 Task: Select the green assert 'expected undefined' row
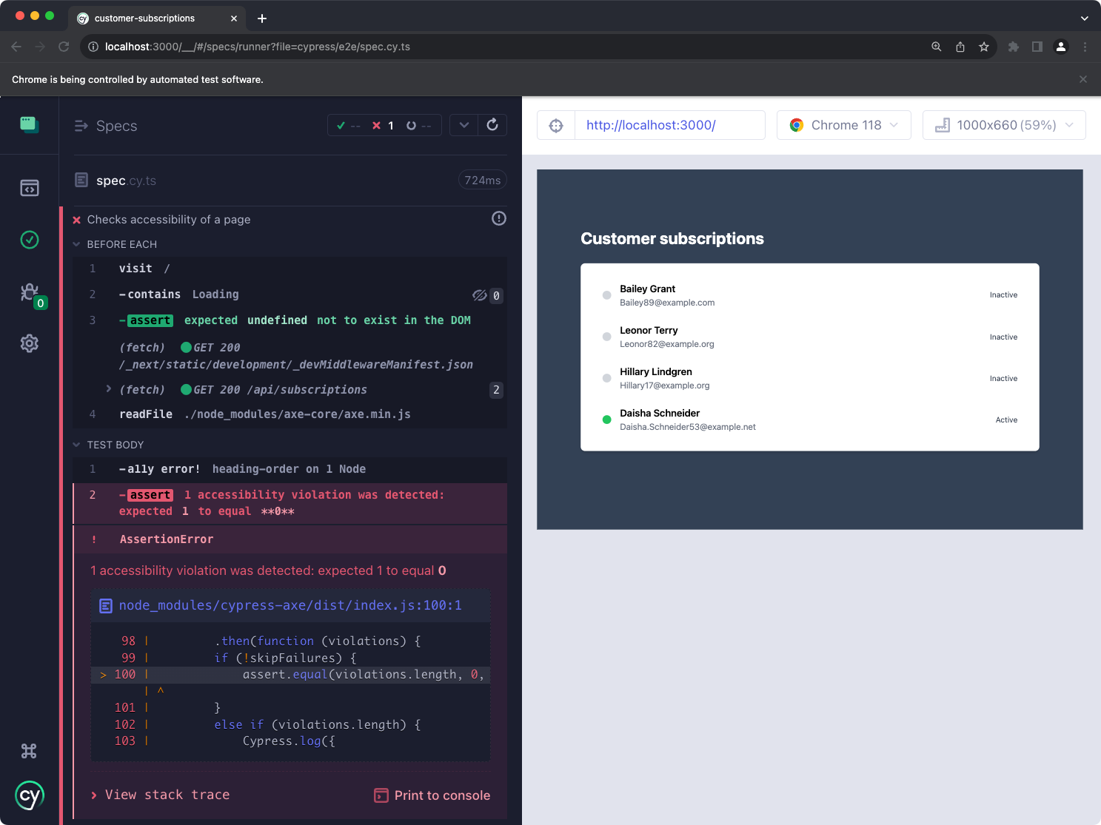(290, 320)
